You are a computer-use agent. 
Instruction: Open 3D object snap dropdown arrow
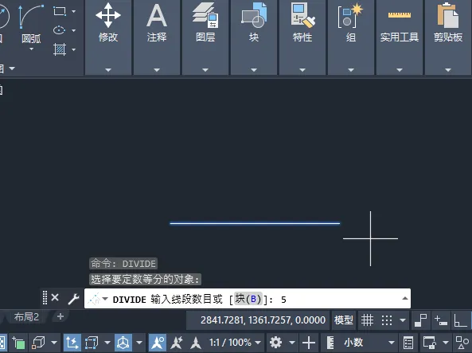pos(54,343)
